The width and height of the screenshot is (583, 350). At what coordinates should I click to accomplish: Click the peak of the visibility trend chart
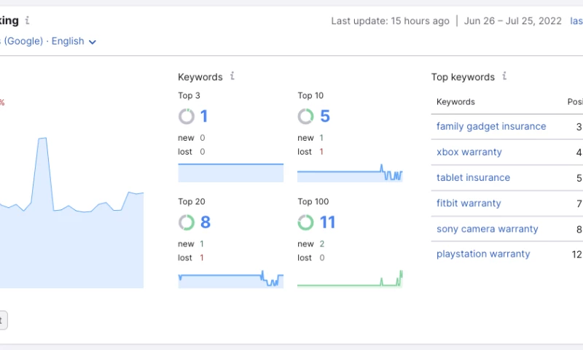42,139
